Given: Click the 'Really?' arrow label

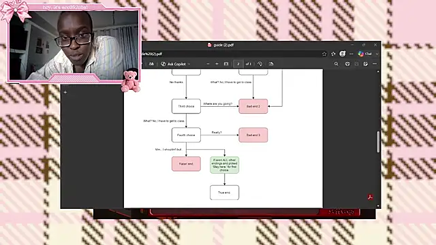Looking at the screenshot, I should [x=217, y=133].
